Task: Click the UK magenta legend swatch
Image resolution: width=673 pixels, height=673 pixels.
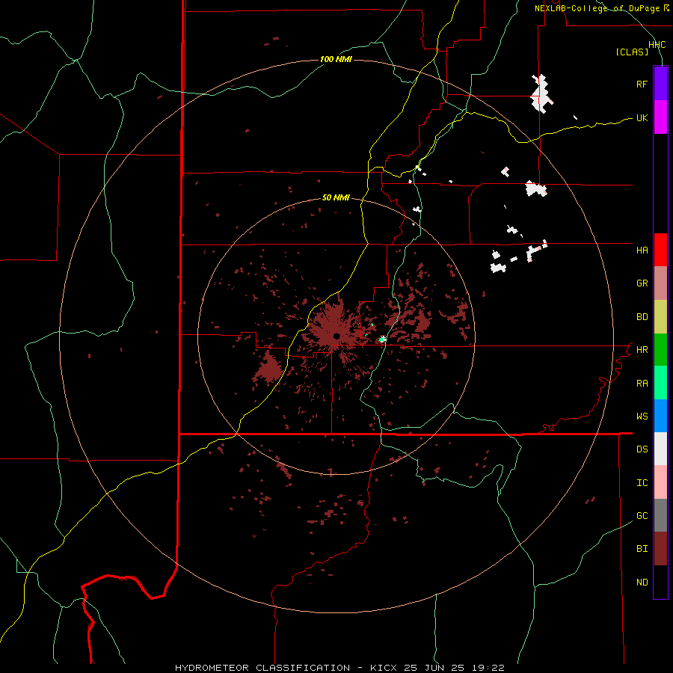Action: coord(660,117)
